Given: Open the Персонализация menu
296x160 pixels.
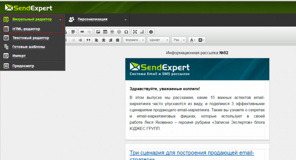Looking at the screenshot, I should [x=92, y=19].
